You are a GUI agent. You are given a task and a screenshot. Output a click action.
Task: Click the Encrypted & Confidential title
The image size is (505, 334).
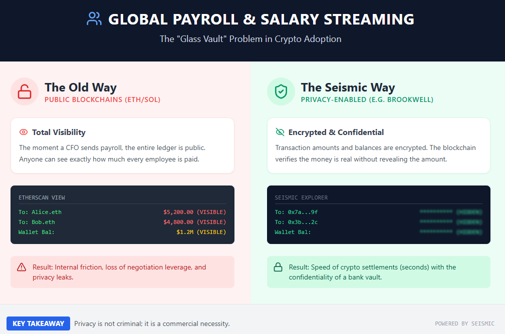click(336, 132)
